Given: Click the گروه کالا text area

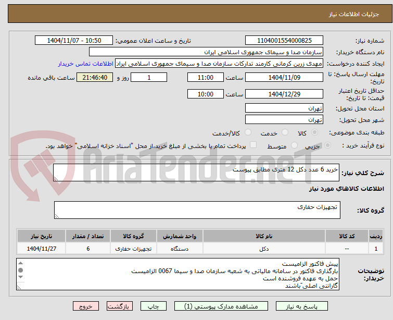Looking at the screenshot, I should 197,210.
